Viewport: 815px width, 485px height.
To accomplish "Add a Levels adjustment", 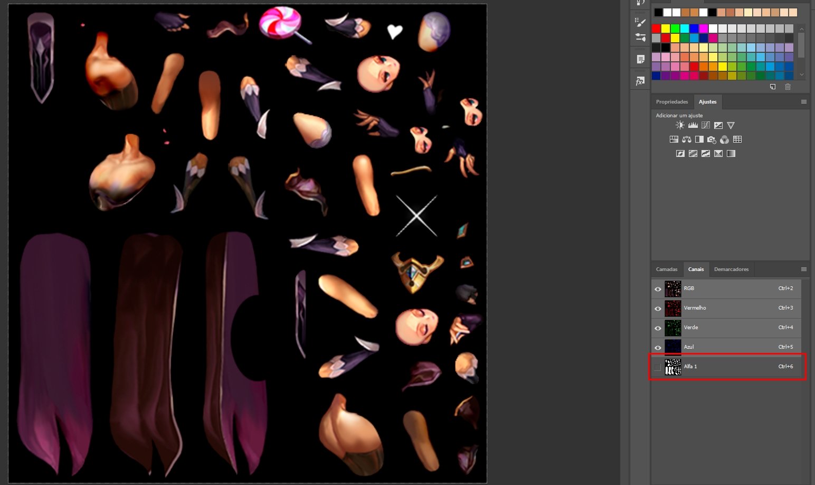I will 693,125.
